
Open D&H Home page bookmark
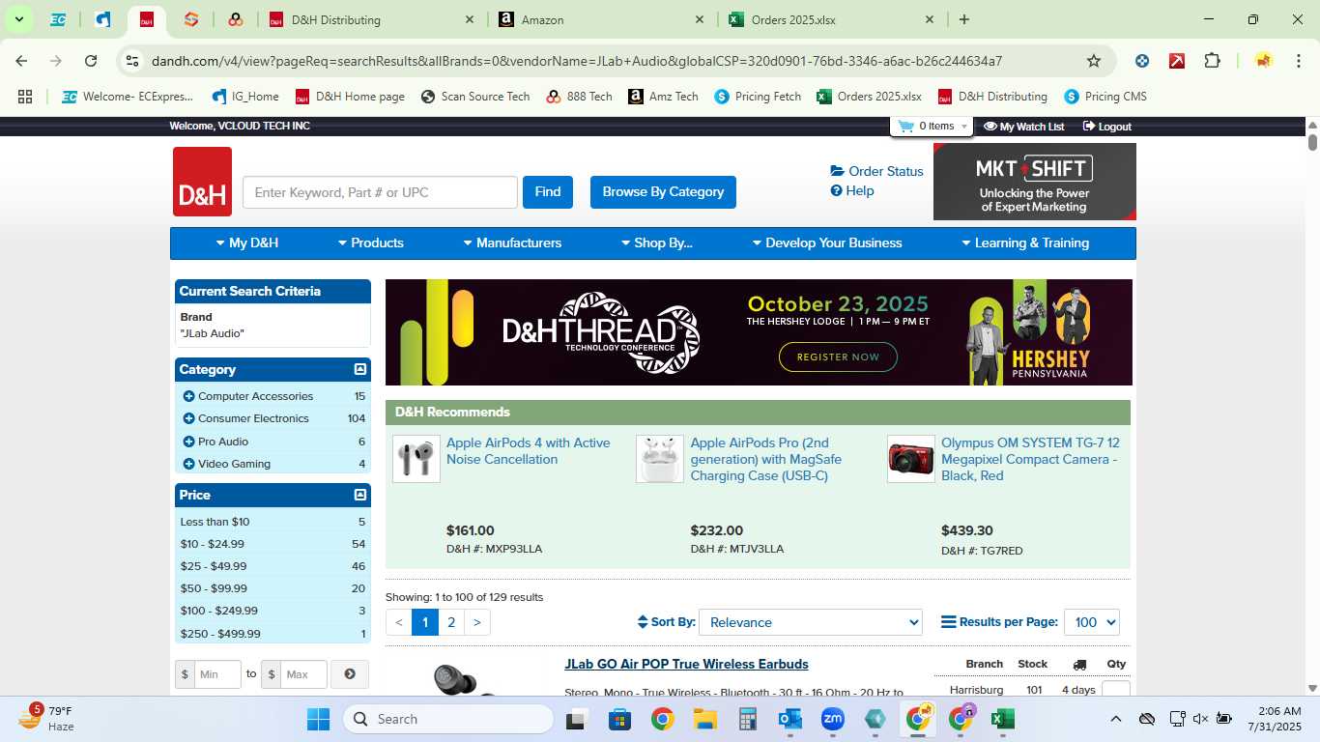(350, 97)
